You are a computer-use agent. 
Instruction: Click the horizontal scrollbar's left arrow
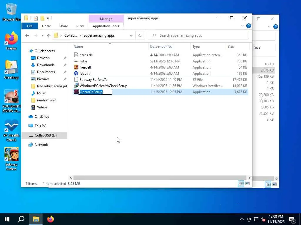tap(71, 178)
